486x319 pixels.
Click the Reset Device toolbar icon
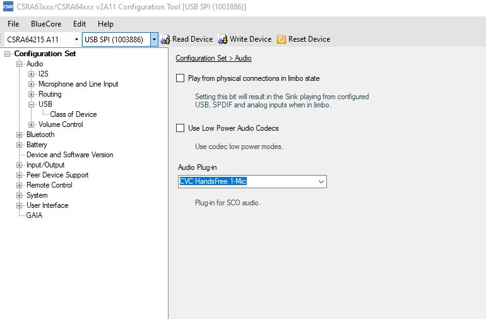pyautogui.click(x=282, y=39)
